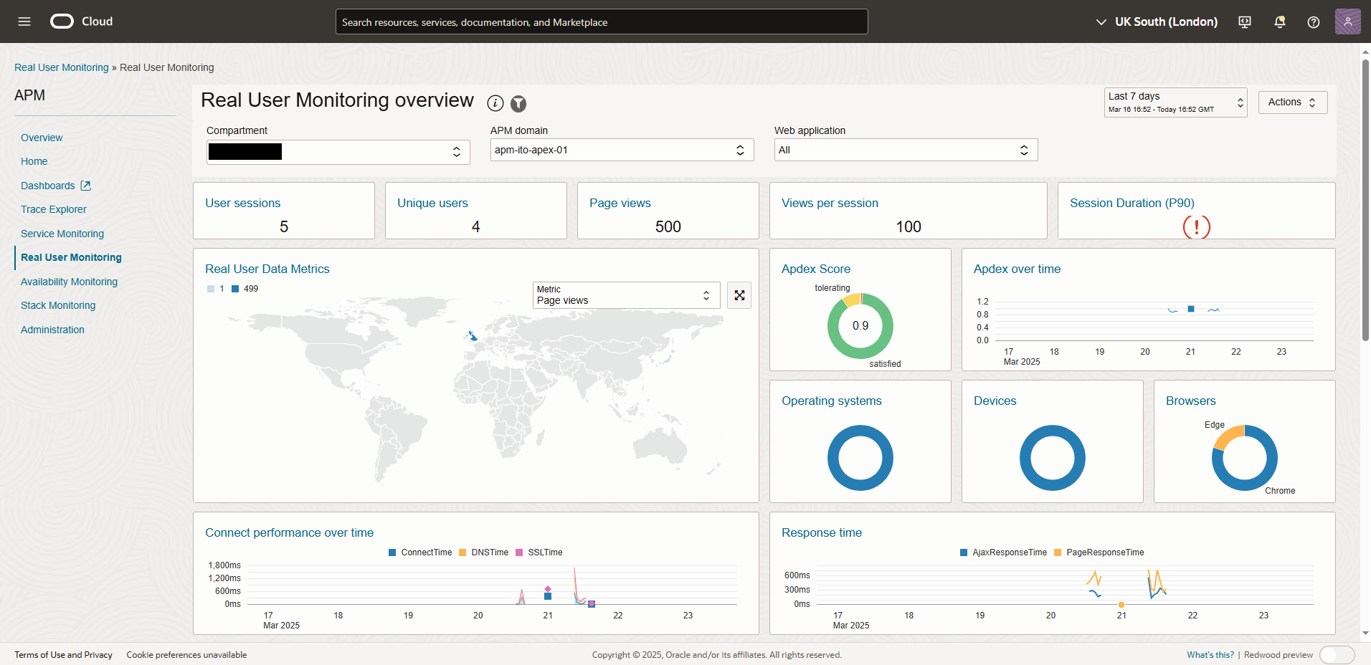Open the help question mark icon
Screen dimensions: 1371x665
1314,22
